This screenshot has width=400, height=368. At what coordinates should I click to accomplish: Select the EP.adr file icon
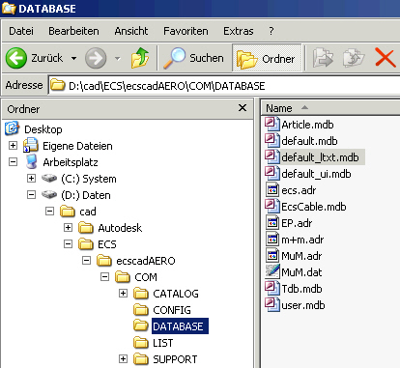coord(271,223)
